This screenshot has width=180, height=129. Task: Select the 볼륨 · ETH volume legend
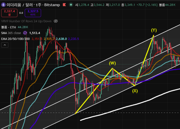(x=8, y=27)
